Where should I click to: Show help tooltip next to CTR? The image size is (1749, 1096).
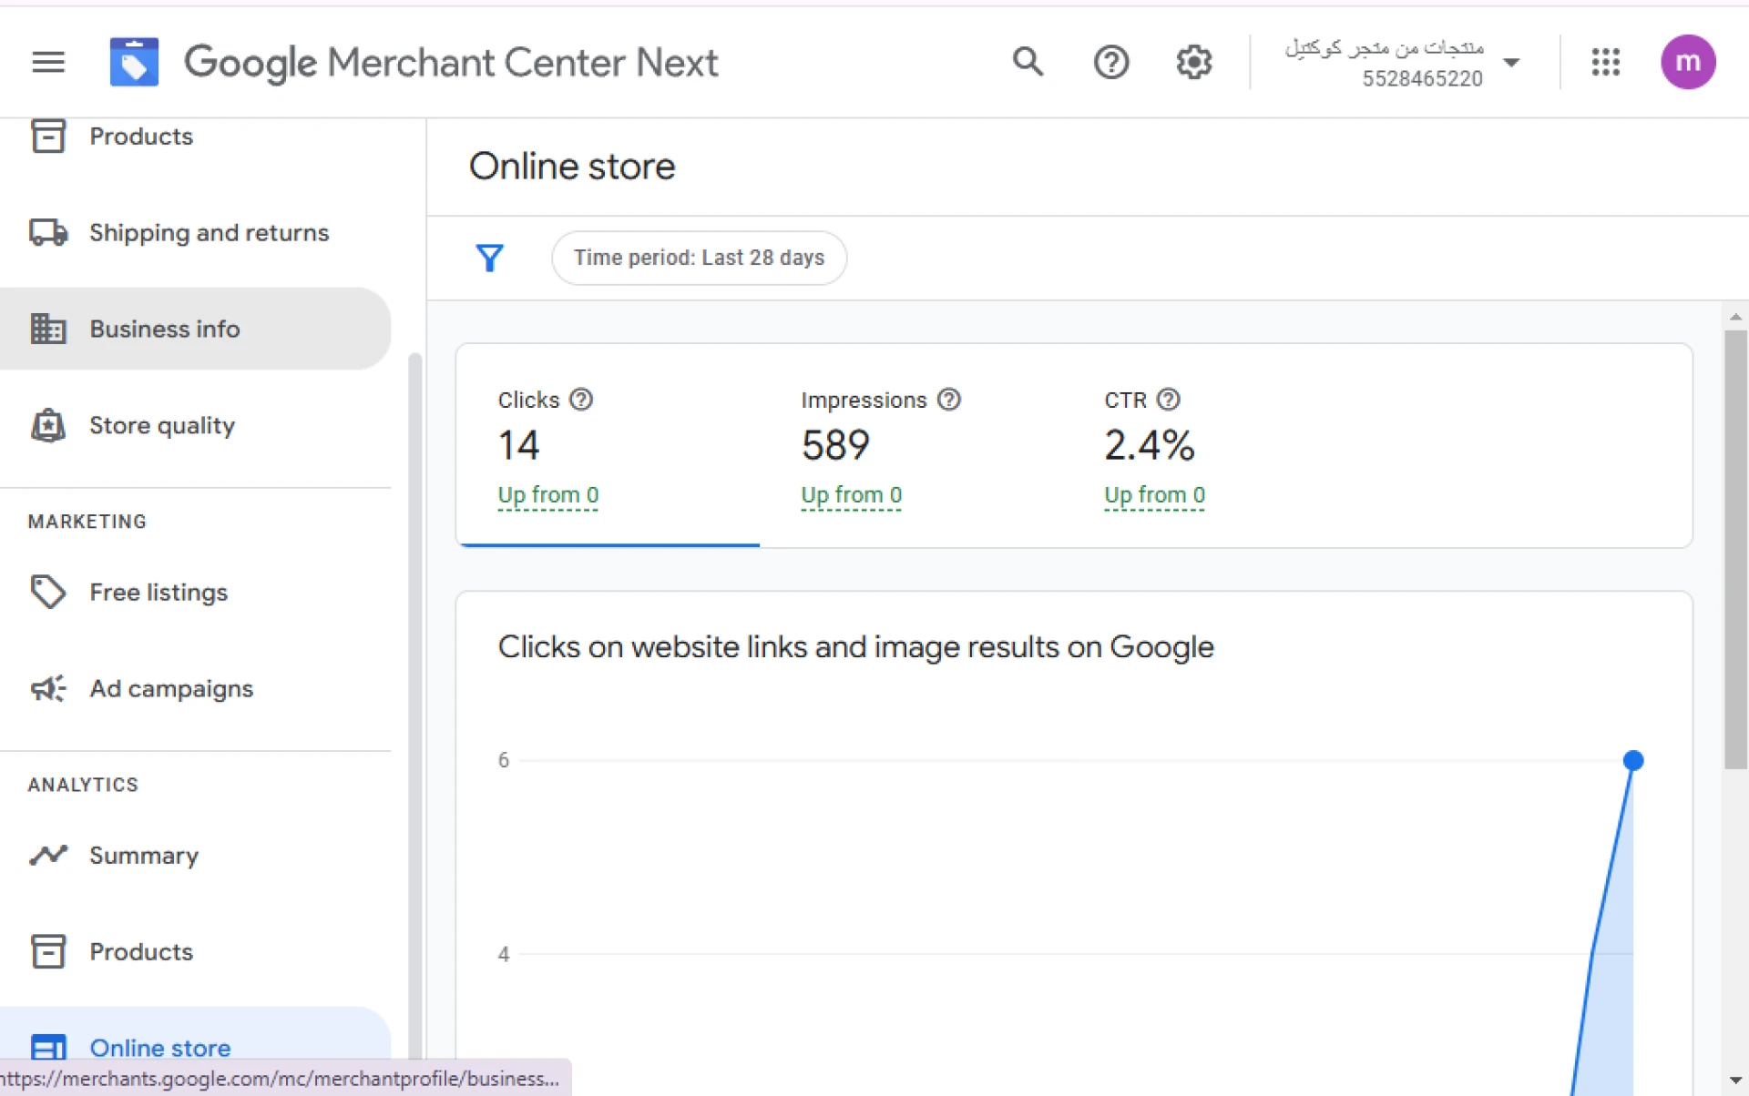(x=1168, y=400)
